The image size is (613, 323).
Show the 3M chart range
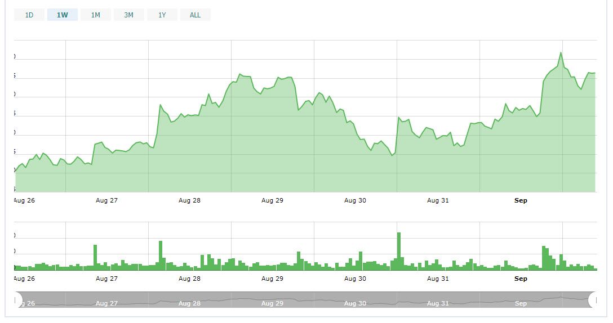coord(129,15)
